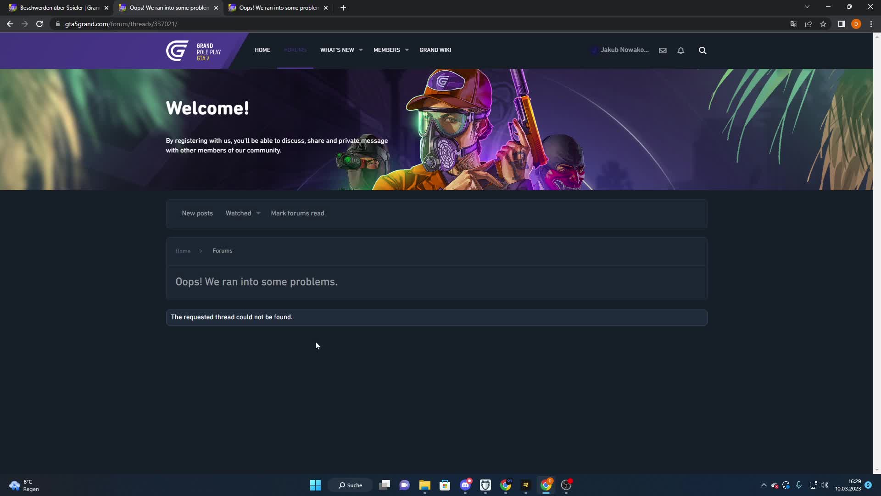The height and width of the screenshot is (496, 881).
Task: Open the alerts bell icon
Action: click(681, 51)
